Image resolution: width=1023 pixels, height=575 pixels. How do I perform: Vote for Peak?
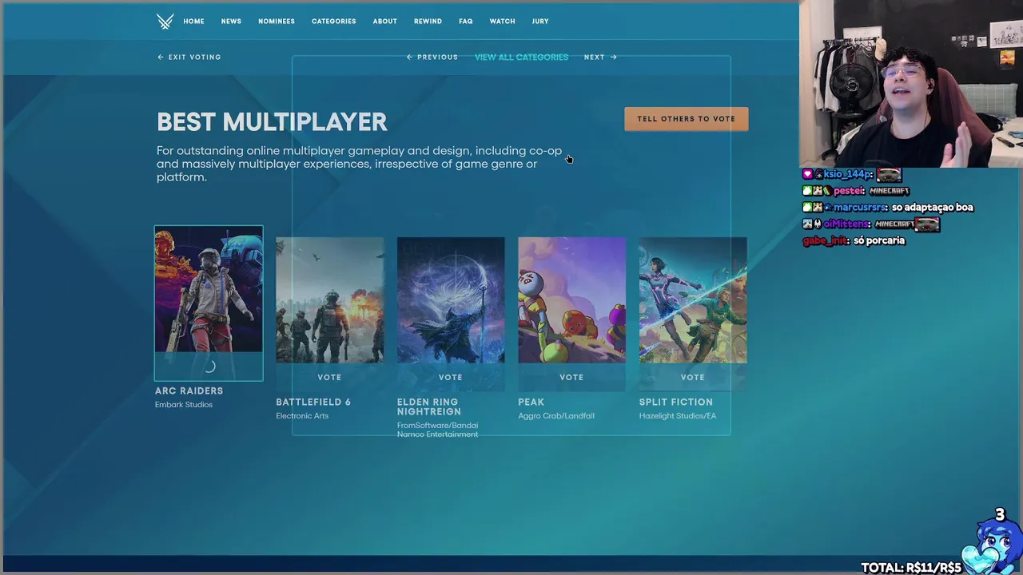[x=571, y=377]
